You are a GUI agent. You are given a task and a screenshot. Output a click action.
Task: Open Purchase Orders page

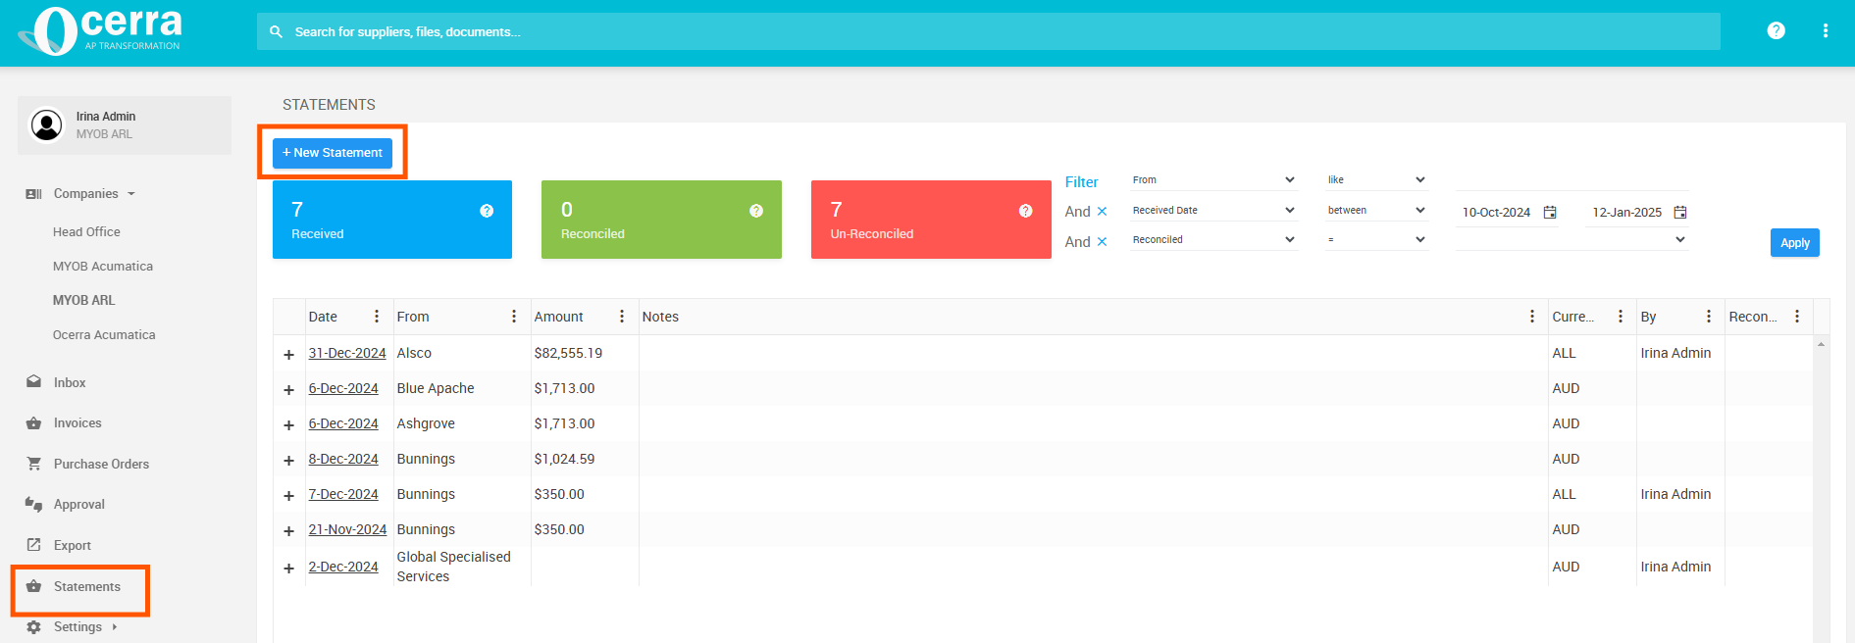click(x=101, y=465)
